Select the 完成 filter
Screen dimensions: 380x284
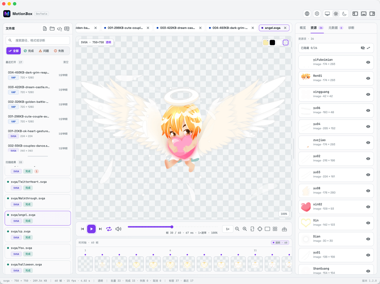[29, 51]
